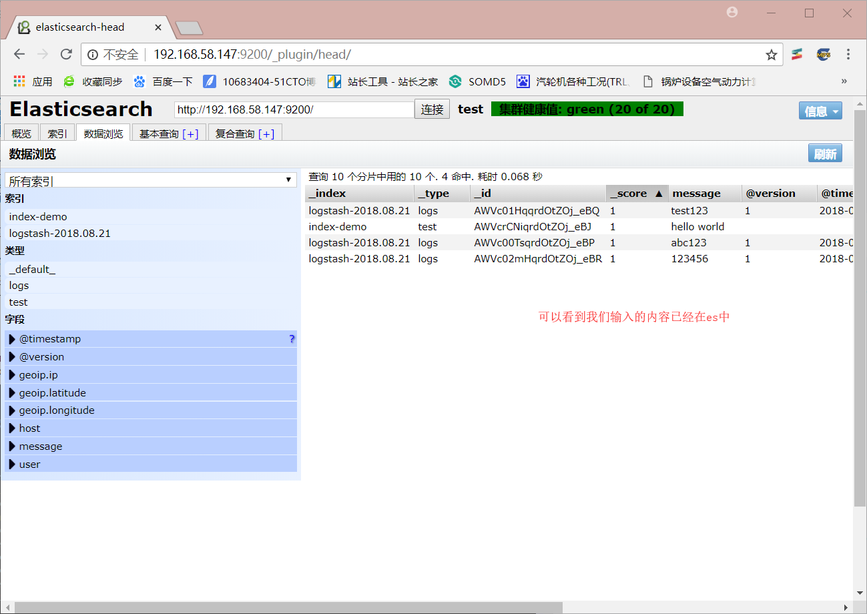Add a new 复合查询 tab with [+]
The image size is (867, 614).
266,133
